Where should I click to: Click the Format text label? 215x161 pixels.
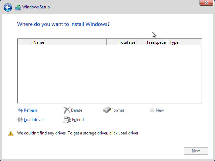pyautogui.click(x=118, y=110)
